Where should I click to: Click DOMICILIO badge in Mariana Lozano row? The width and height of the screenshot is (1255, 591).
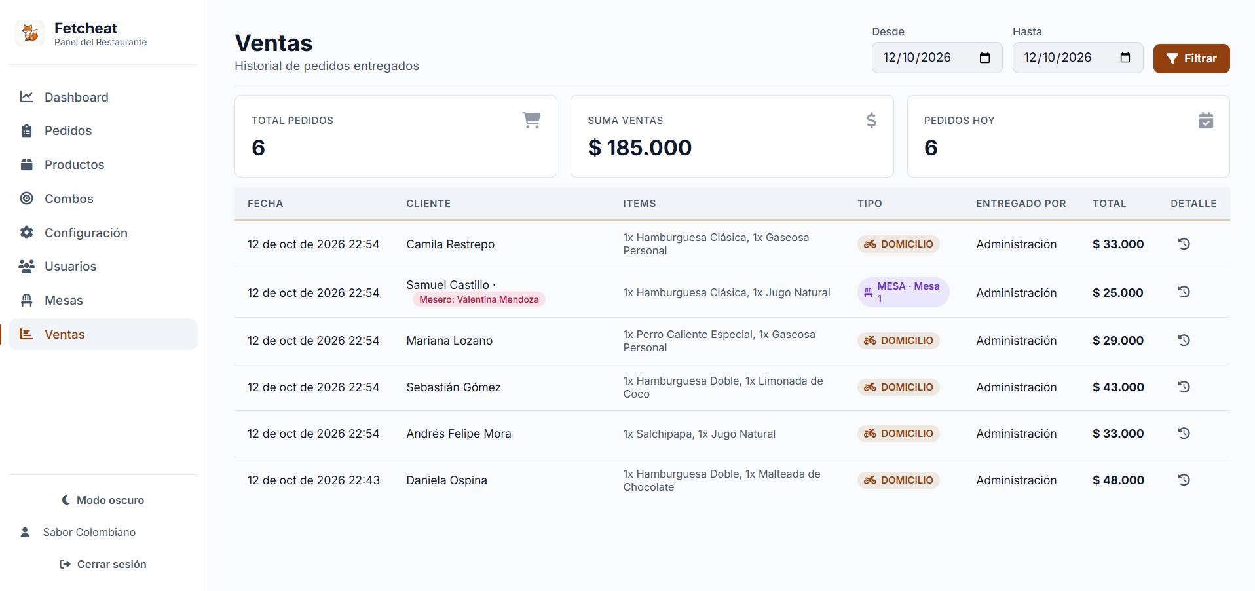(898, 340)
